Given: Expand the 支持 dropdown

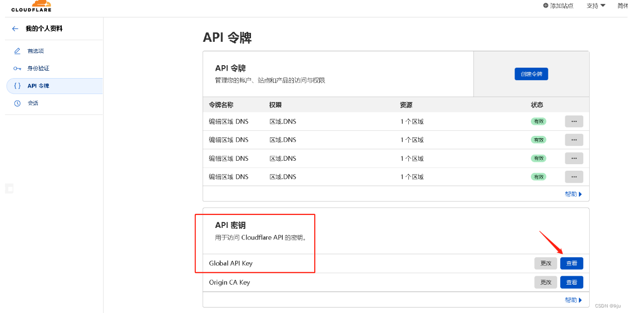Looking at the screenshot, I should (596, 5).
